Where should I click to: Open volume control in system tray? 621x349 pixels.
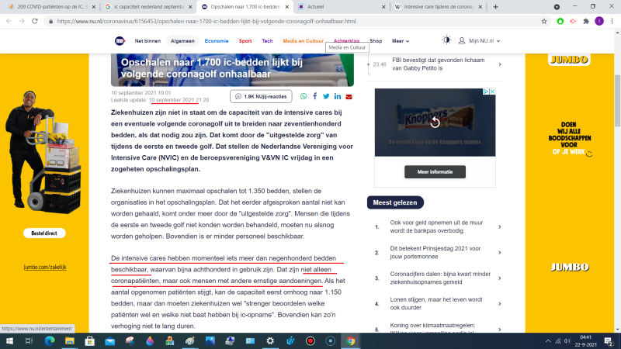[x=567, y=341]
